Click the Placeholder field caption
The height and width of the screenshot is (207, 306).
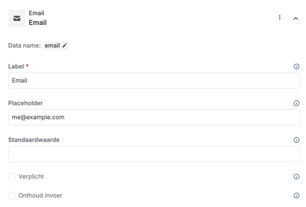tap(26, 103)
